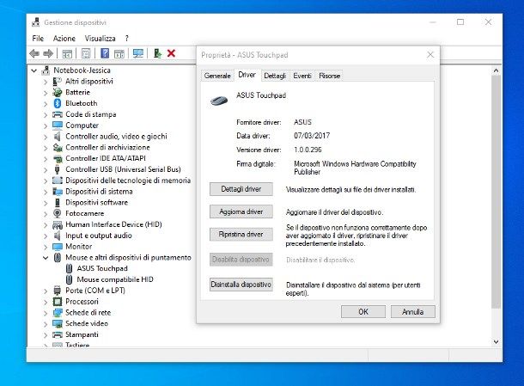The height and width of the screenshot is (386, 524).
Task: Click driver date 07/03/2017 text
Action: (312, 136)
